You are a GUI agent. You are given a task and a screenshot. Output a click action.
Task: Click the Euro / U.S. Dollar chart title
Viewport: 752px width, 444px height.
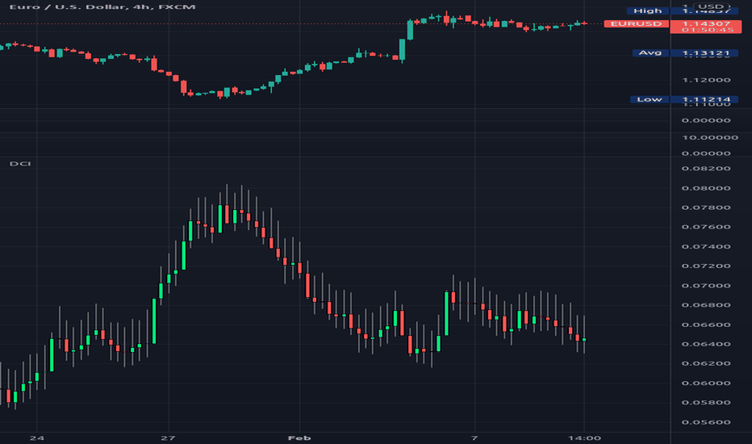(x=102, y=6)
